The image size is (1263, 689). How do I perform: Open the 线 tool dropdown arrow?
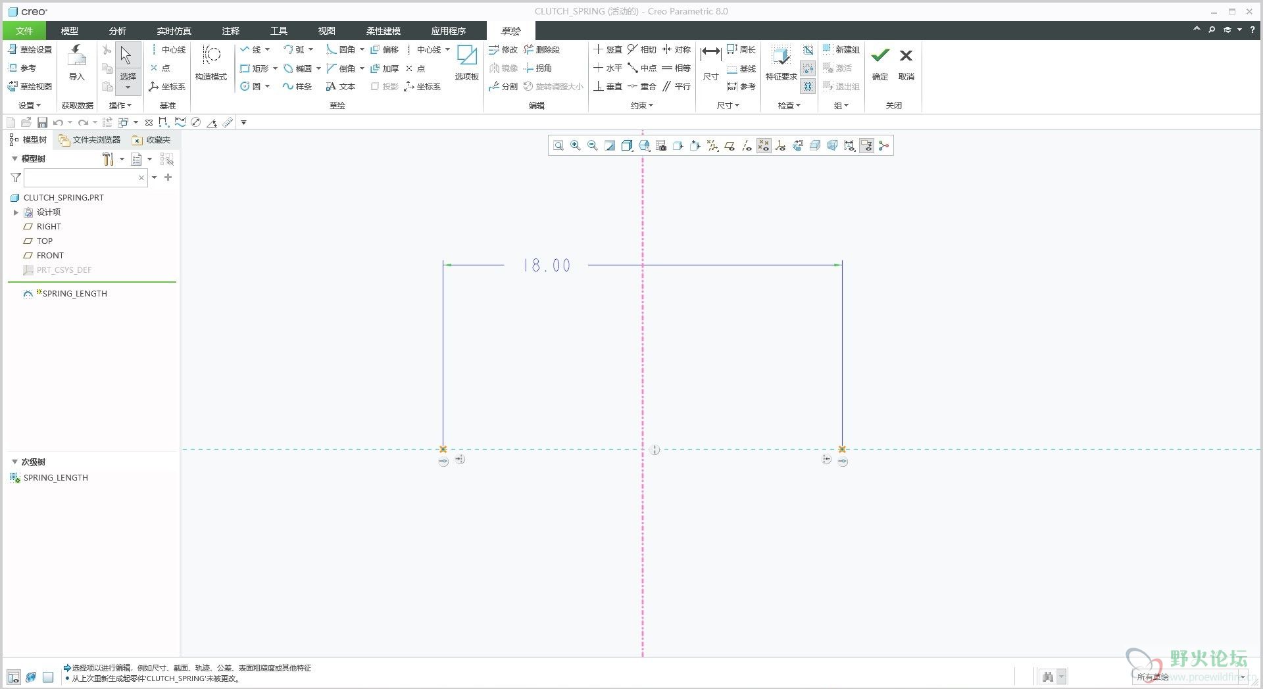267,49
